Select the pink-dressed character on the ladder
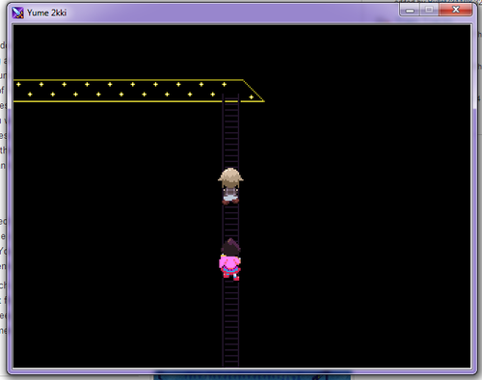Viewport: 482px width, 380px height. [x=230, y=259]
